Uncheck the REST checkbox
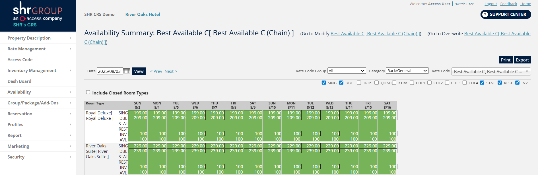 point(500,83)
